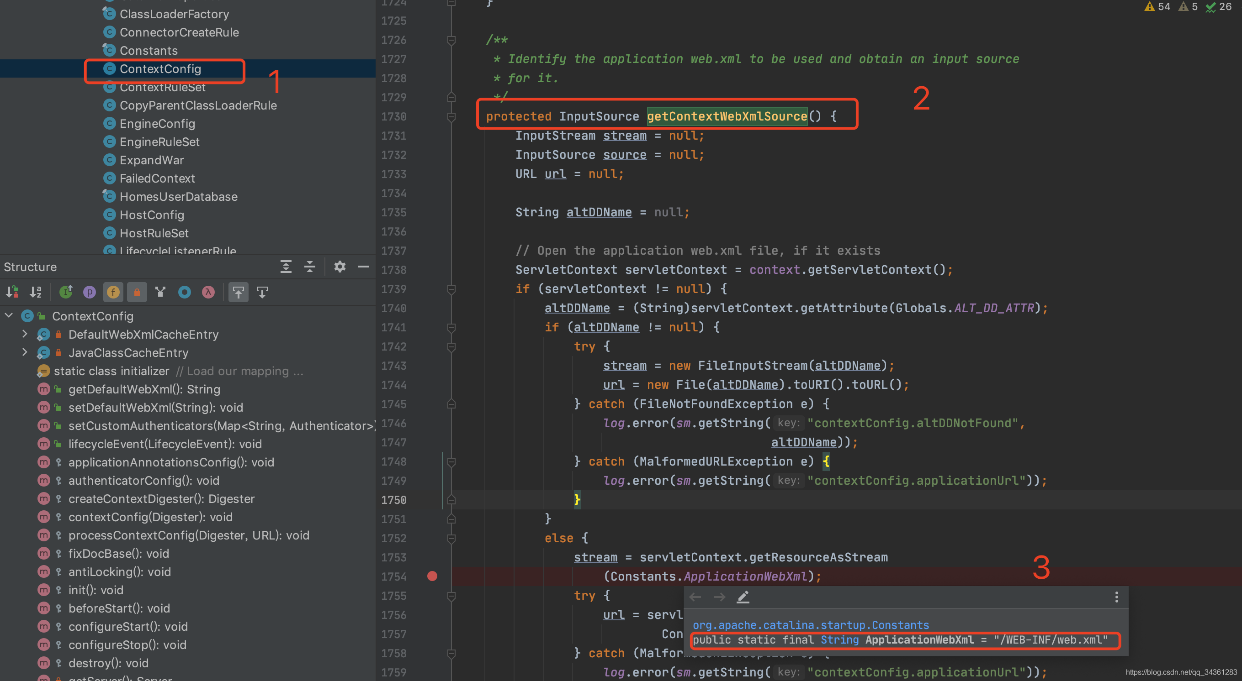Jump to lifecycleEvent(LifecycleEvent) method

tap(165, 444)
